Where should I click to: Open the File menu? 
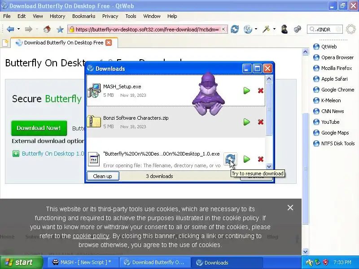tap(7, 16)
